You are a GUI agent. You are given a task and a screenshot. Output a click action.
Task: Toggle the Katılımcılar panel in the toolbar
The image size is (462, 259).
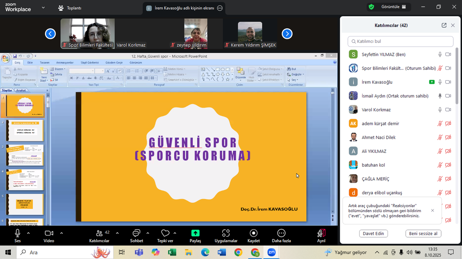(x=99, y=233)
